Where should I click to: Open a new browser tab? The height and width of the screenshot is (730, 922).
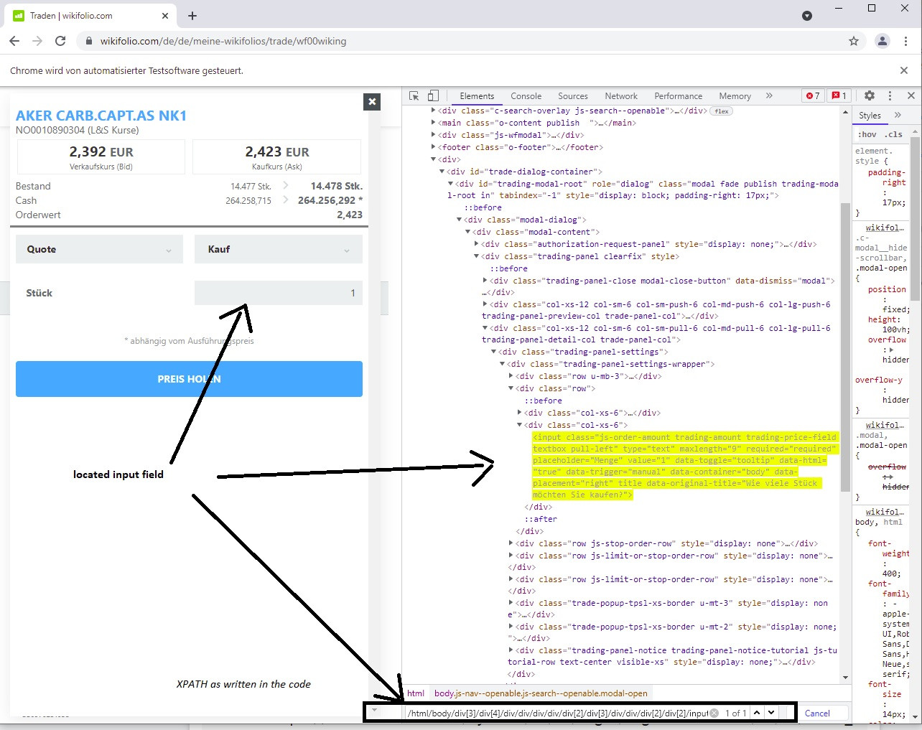(192, 16)
